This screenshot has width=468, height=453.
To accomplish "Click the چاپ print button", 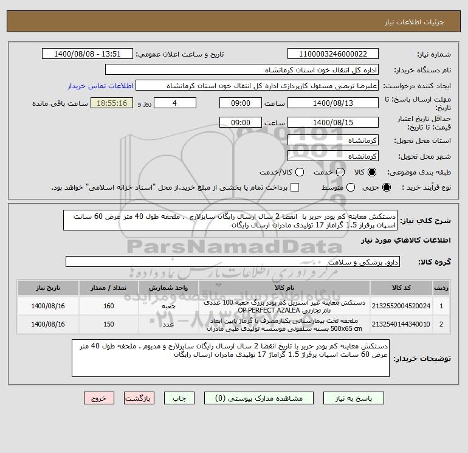I will tap(179, 398).
